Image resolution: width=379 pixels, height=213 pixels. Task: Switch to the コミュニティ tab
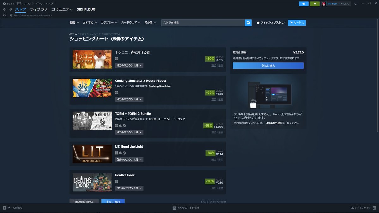coord(62,9)
